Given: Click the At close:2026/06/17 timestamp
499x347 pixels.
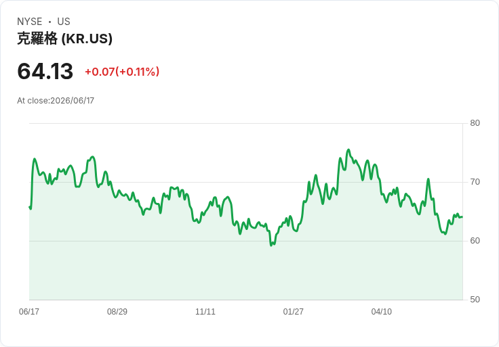Looking at the screenshot, I should coord(56,101).
